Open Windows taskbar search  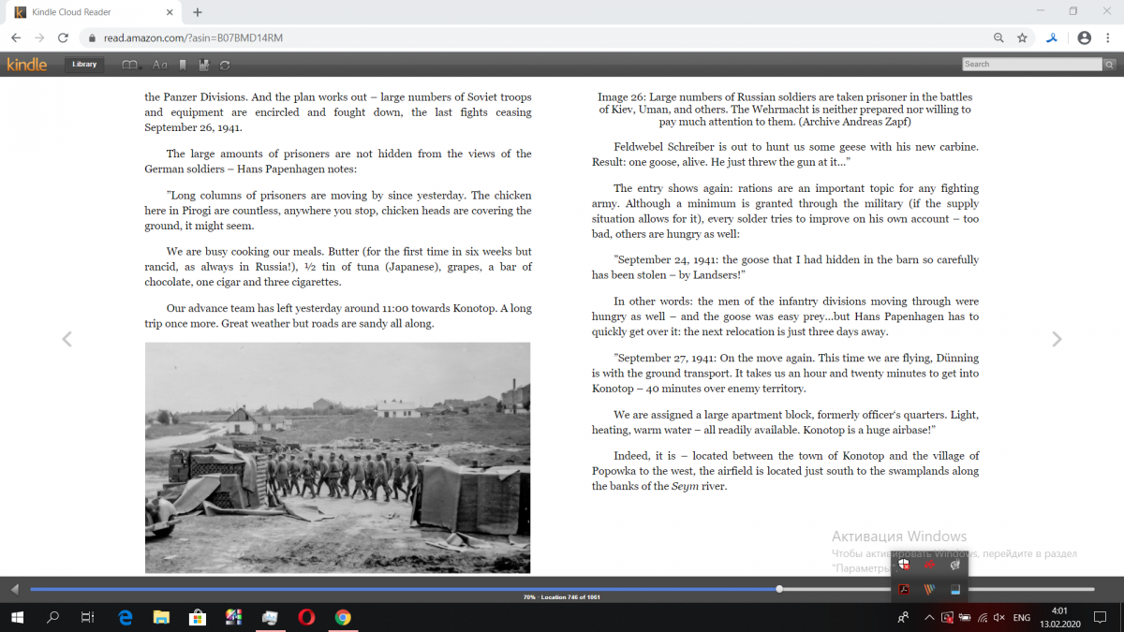pos(52,618)
